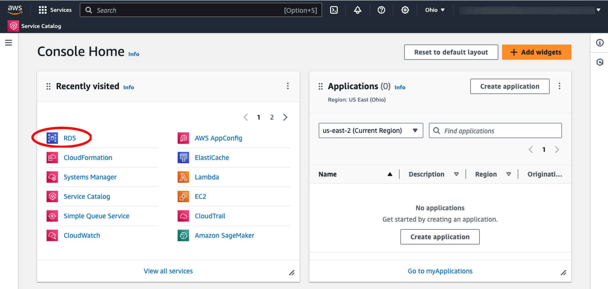Image resolution: width=608 pixels, height=289 pixels.
Task: Focus the Find applications search field
Action: [495, 131]
